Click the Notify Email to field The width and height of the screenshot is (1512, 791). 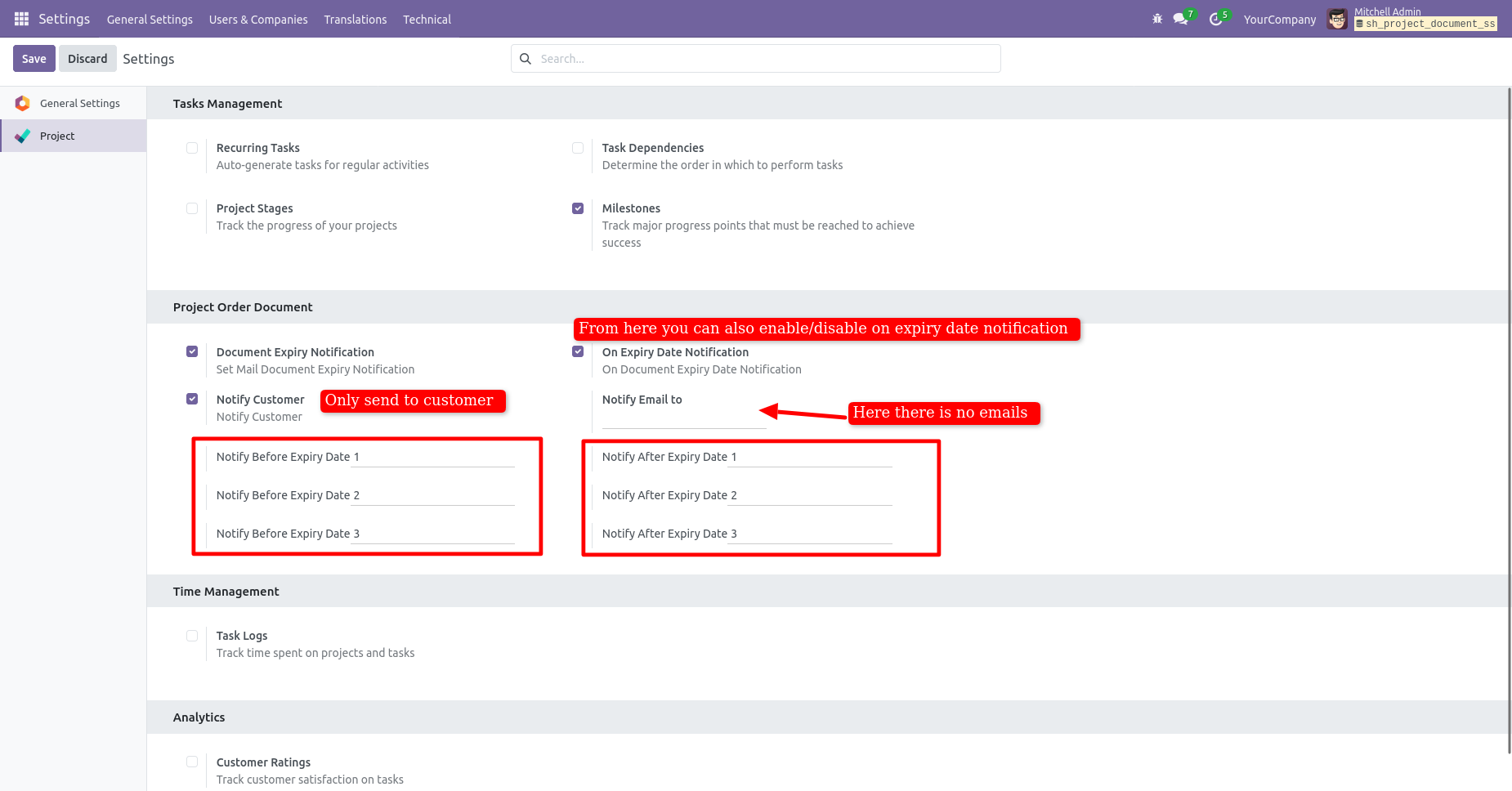(x=683, y=420)
